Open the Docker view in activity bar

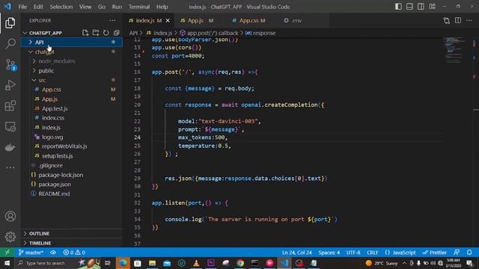coord(10,147)
